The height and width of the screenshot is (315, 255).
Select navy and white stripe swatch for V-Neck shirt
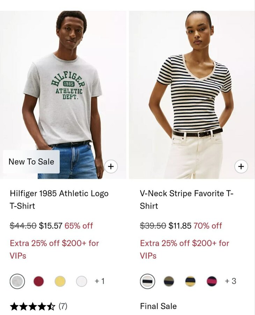147,281
